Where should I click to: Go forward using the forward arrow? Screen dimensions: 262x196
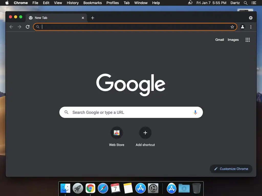(x=19, y=27)
